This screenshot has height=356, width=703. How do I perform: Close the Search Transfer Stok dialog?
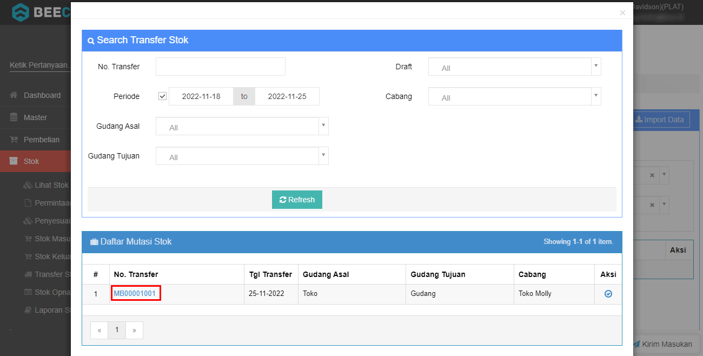(622, 12)
